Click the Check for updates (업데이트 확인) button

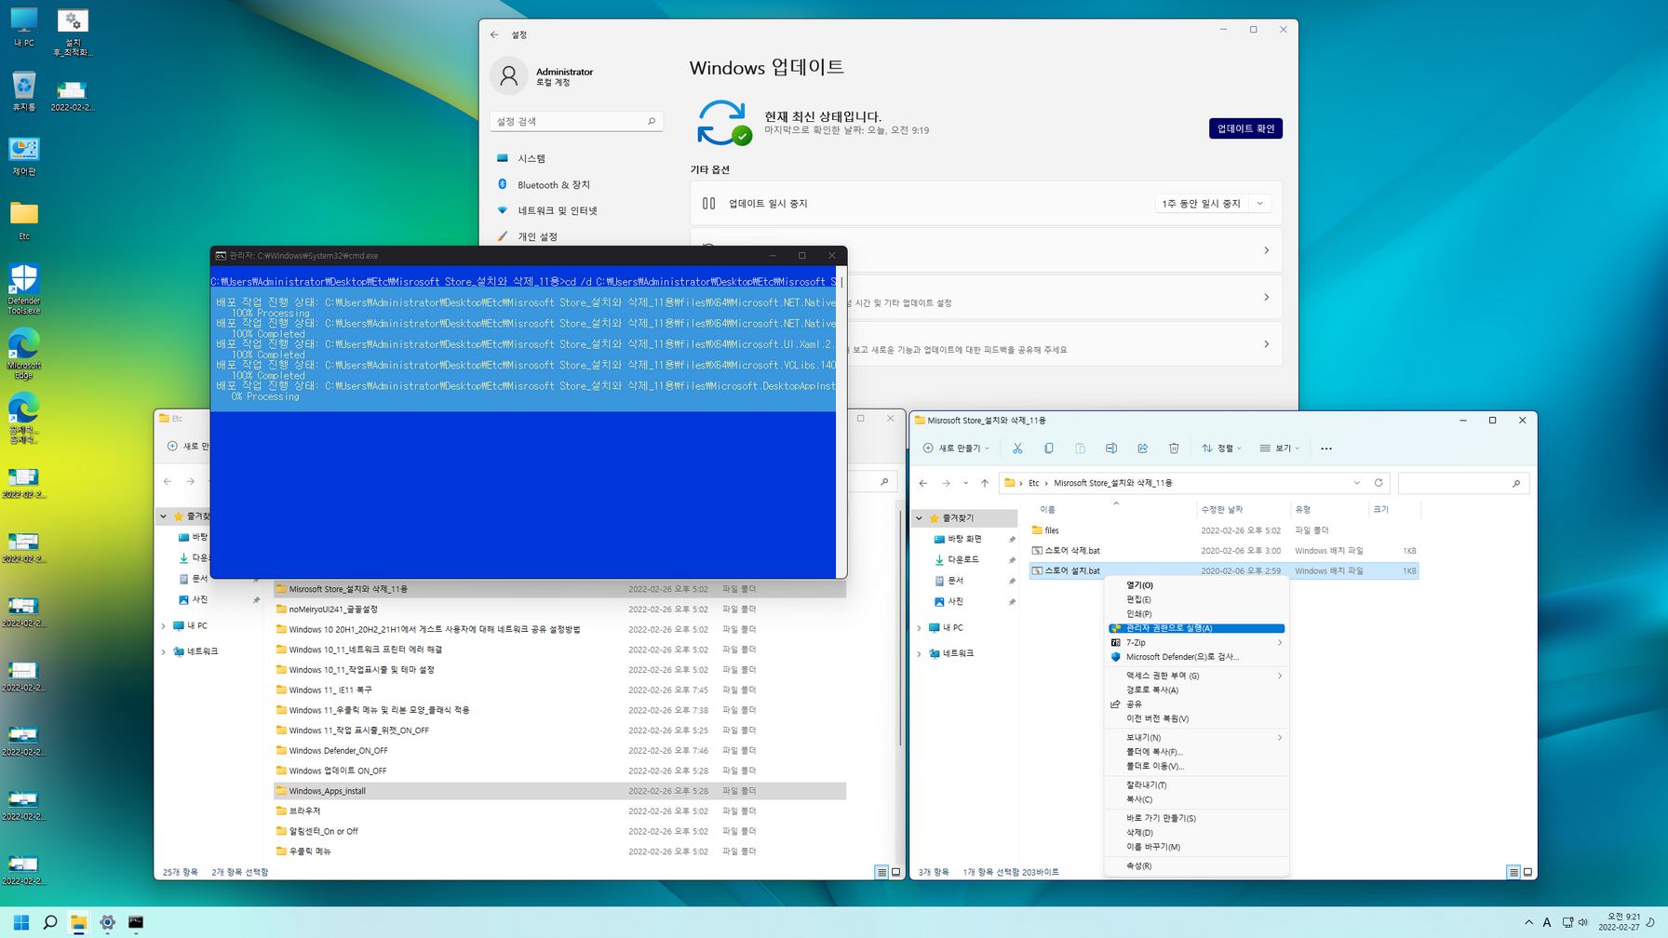pyautogui.click(x=1245, y=128)
